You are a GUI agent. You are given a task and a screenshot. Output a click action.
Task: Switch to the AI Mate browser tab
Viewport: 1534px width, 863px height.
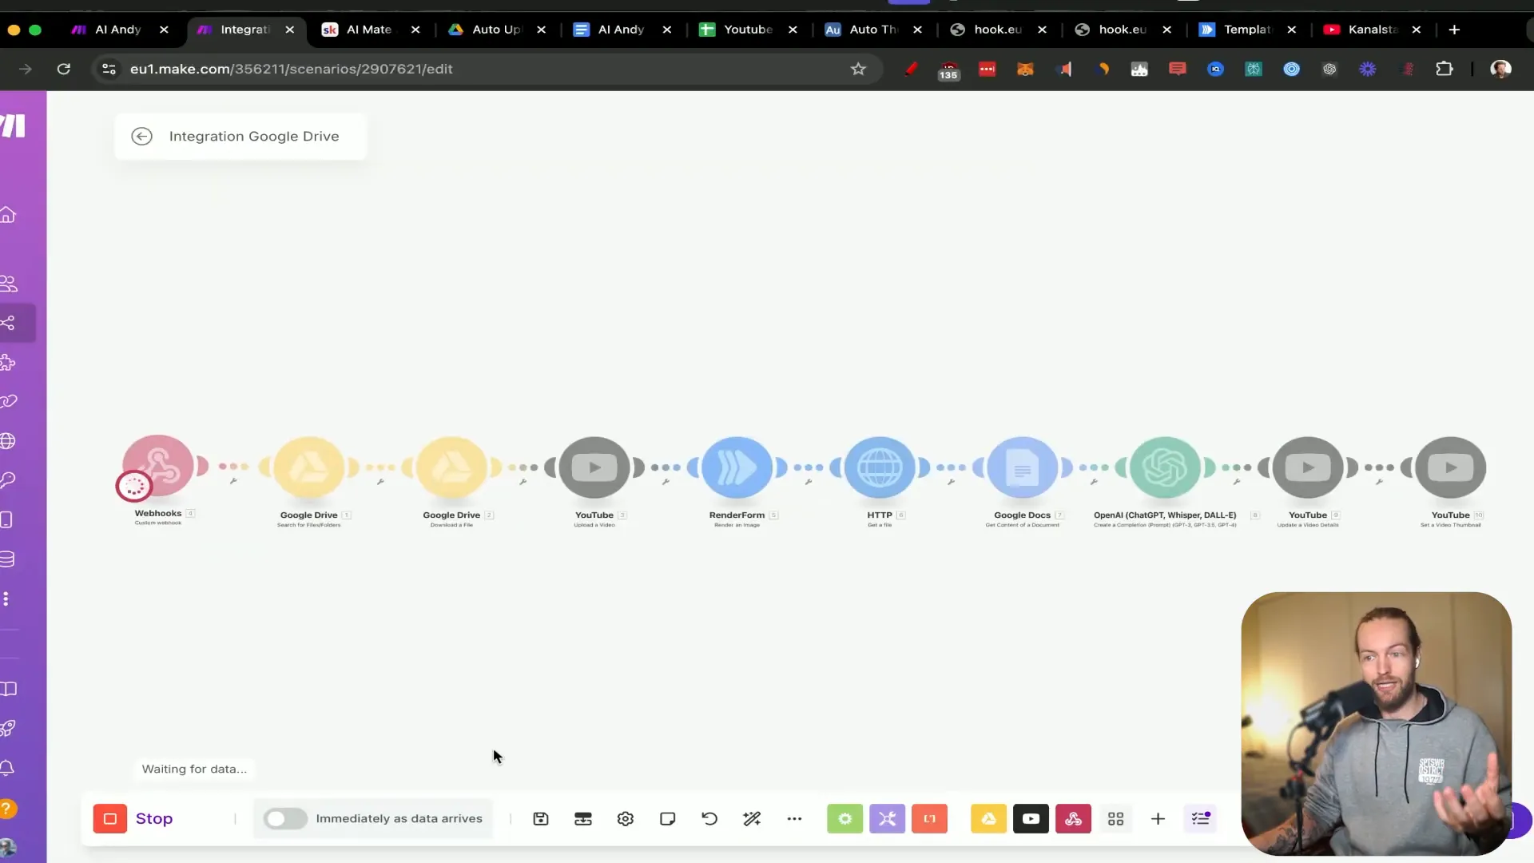[368, 30]
